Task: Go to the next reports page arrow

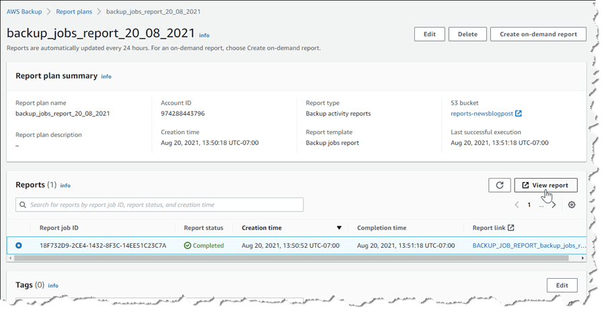Action: pos(554,205)
